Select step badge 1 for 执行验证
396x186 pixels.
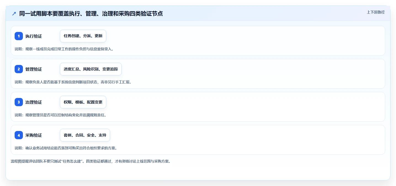[x=19, y=36]
